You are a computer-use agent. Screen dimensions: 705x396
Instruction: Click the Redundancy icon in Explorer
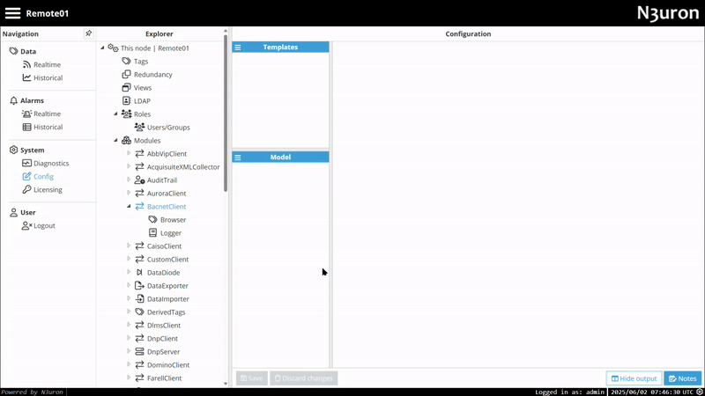[x=126, y=74]
